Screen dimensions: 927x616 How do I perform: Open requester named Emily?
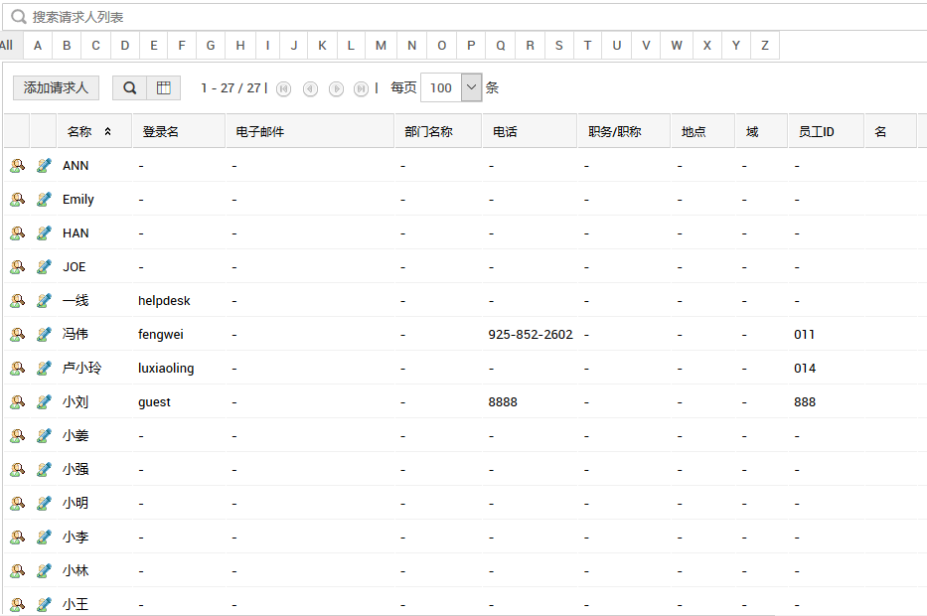pyautogui.click(x=78, y=200)
